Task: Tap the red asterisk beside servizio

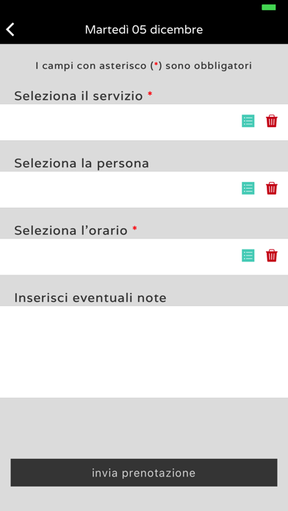Action: click(150, 94)
